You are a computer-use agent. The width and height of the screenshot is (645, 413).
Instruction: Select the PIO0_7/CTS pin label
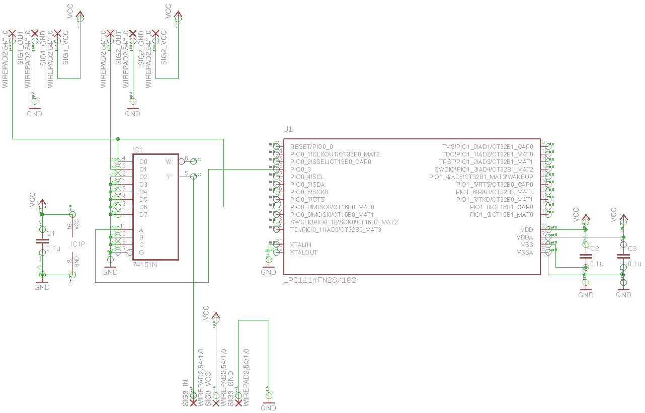(307, 200)
